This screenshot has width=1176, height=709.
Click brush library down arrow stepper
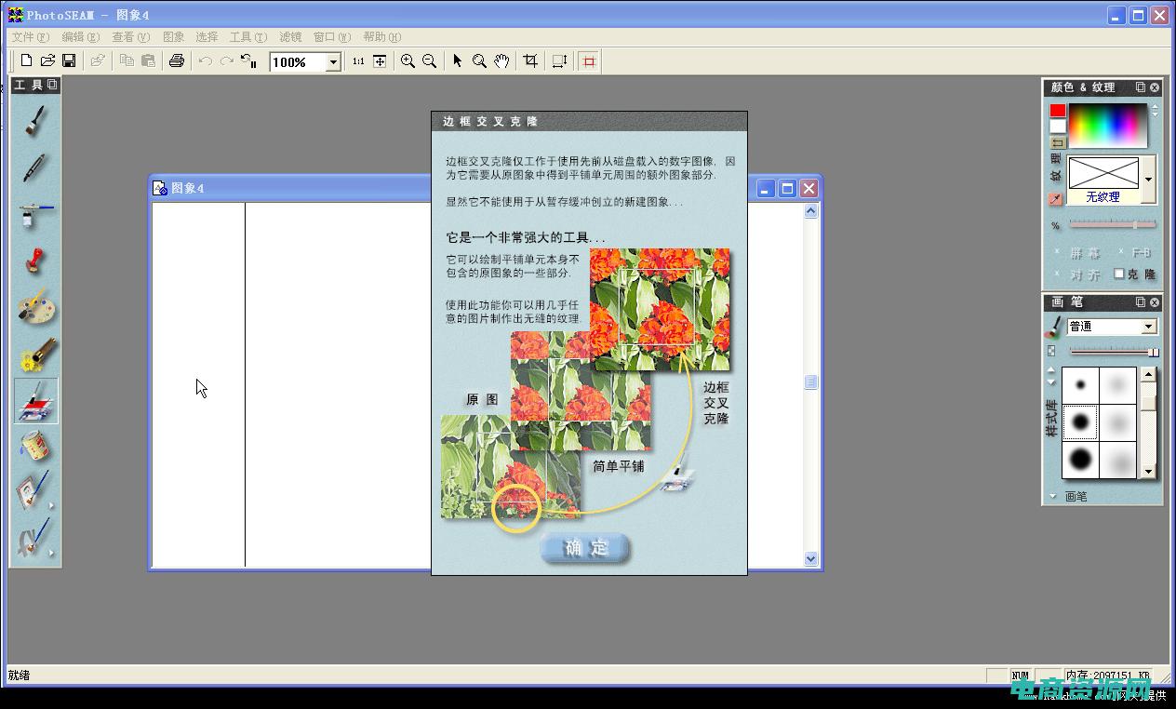1052,382
